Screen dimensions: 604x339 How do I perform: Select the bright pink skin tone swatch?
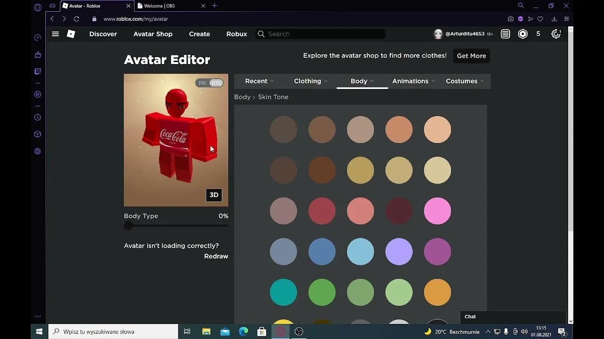437,210
